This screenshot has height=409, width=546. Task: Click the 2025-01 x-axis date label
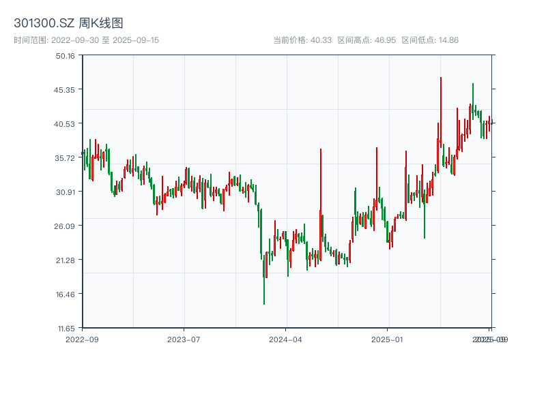click(388, 339)
